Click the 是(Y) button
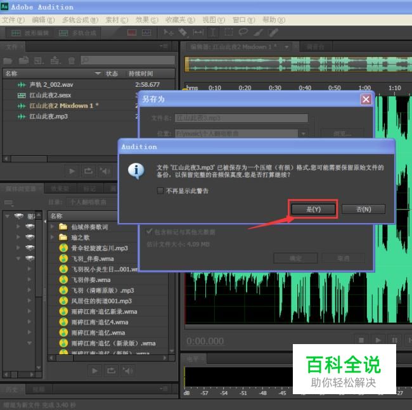Screen dimensions: 412x410 313,209
